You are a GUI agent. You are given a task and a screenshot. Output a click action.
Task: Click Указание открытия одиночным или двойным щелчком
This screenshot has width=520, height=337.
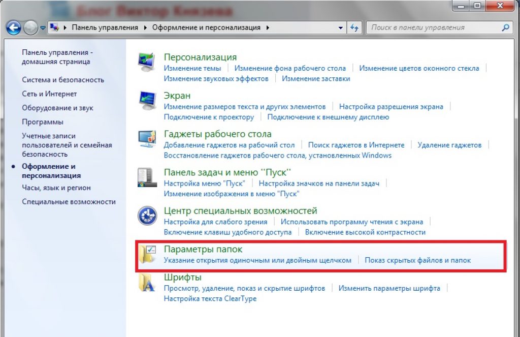[257, 260]
